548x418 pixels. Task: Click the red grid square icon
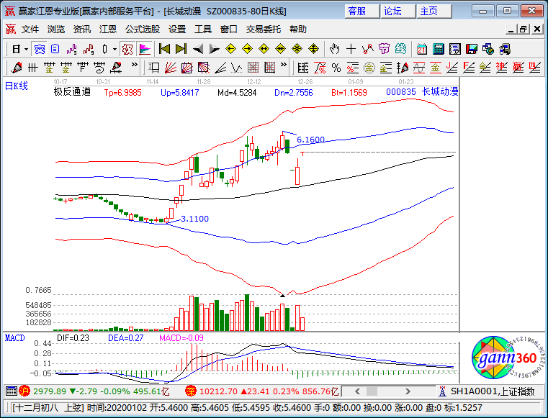pyautogui.click(x=253, y=68)
